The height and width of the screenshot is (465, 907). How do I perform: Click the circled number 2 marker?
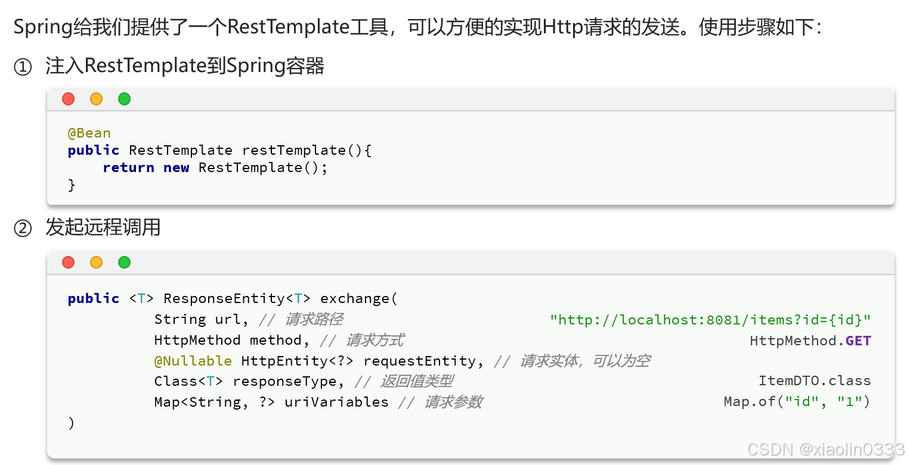(x=22, y=228)
